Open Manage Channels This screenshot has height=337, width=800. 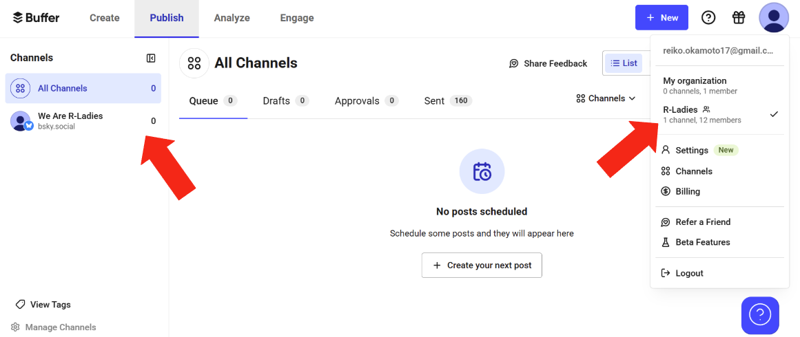[54, 327]
